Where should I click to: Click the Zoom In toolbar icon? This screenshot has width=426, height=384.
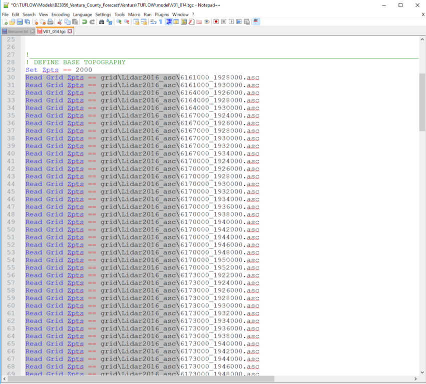[119, 22]
